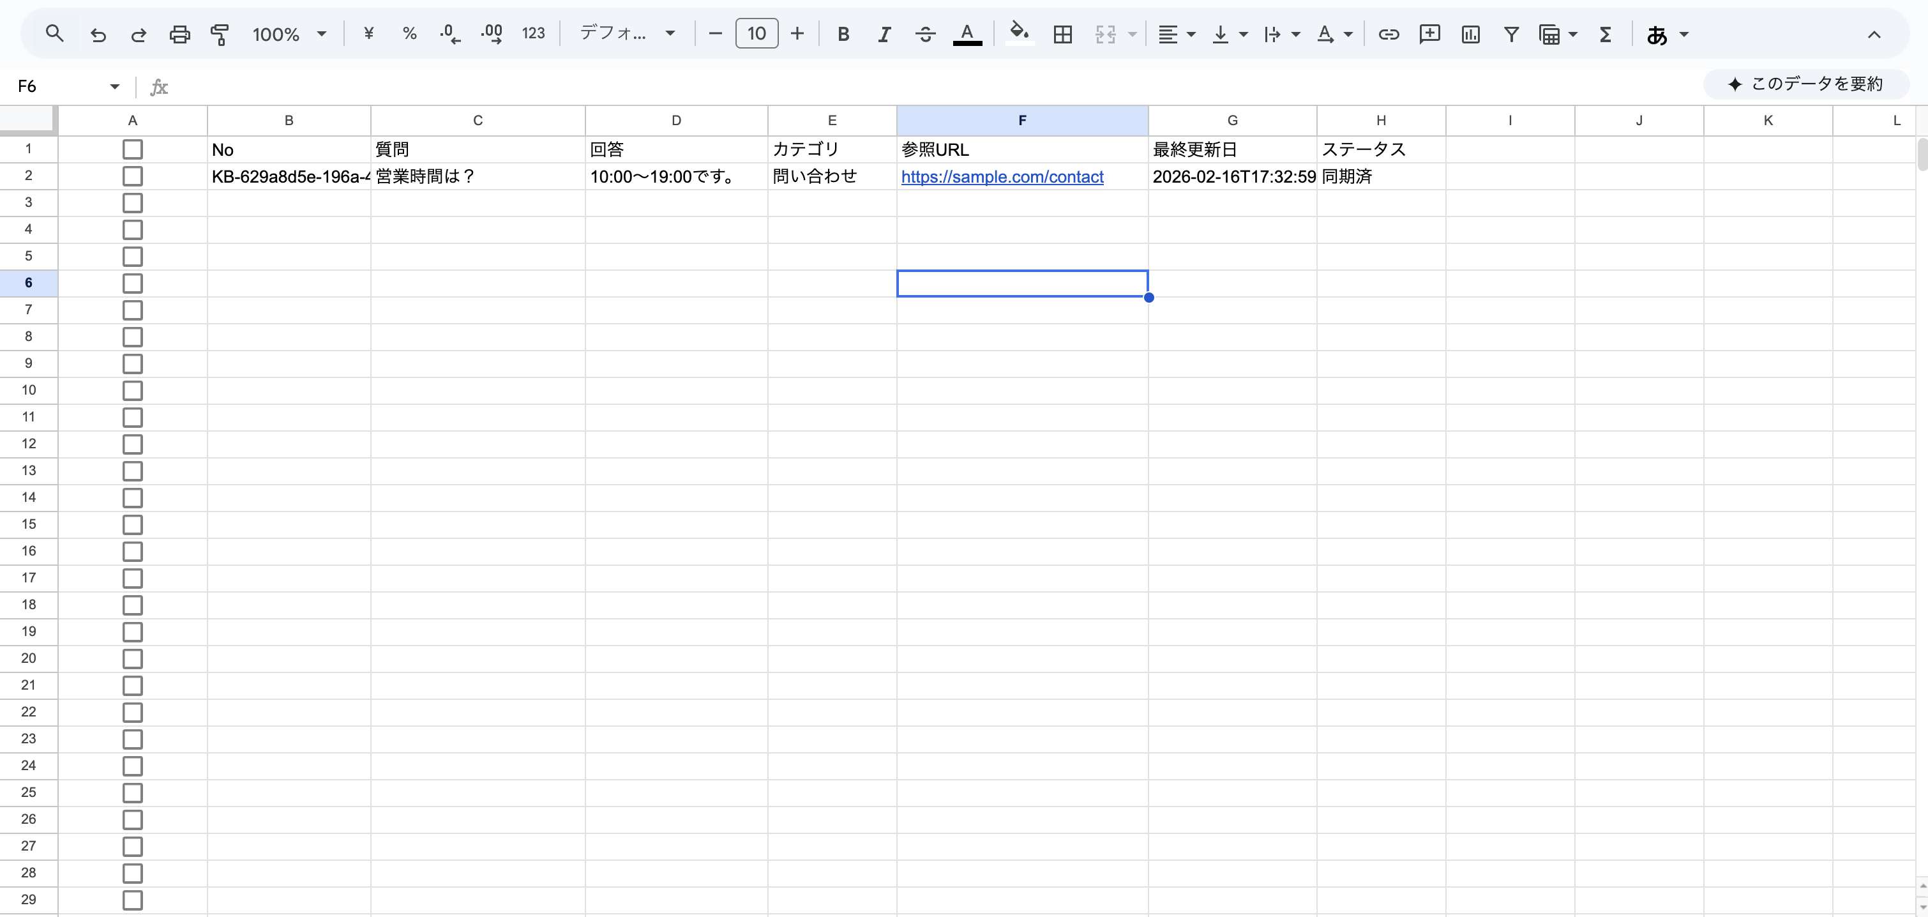Screen dimensions: 1928x917
Task: Insert a comment
Action: [1430, 34]
